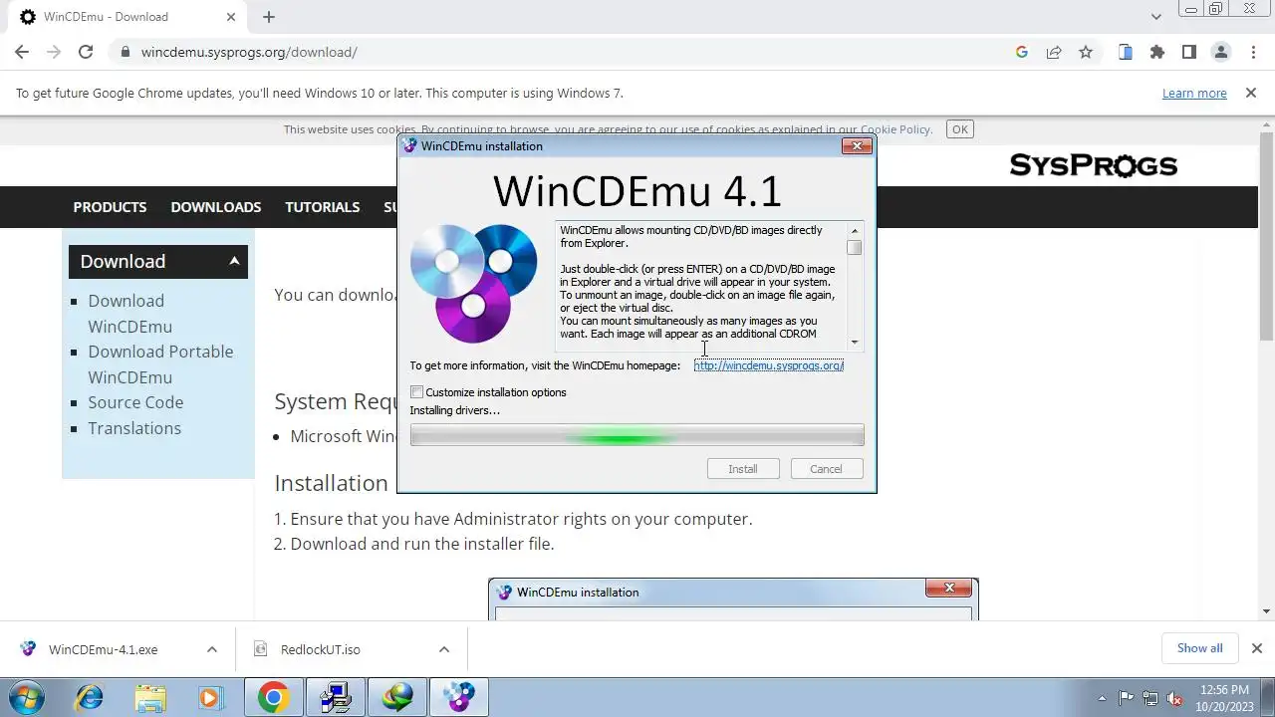Screen dimensions: 1275x717
Task: Open Windows Explorer from the taskbar
Action: 150,697
